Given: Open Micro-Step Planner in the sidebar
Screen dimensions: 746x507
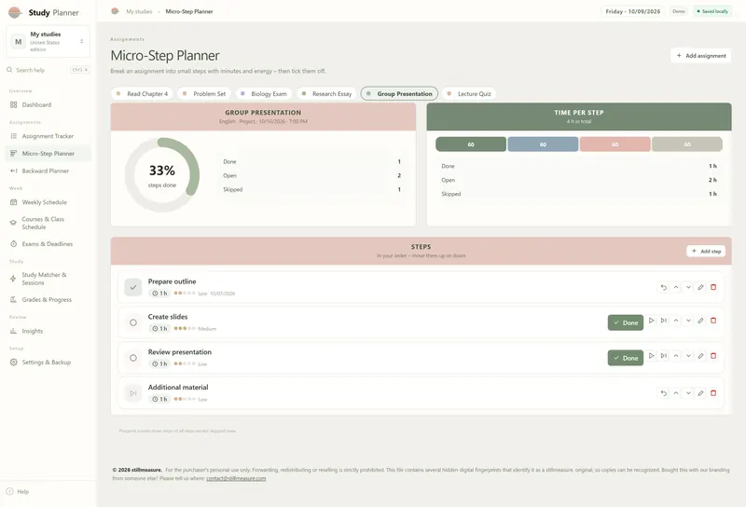Looking at the screenshot, I should click(x=48, y=154).
